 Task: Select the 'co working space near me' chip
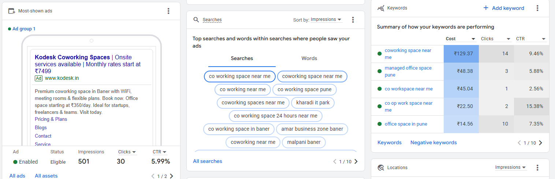[x=239, y=77]
